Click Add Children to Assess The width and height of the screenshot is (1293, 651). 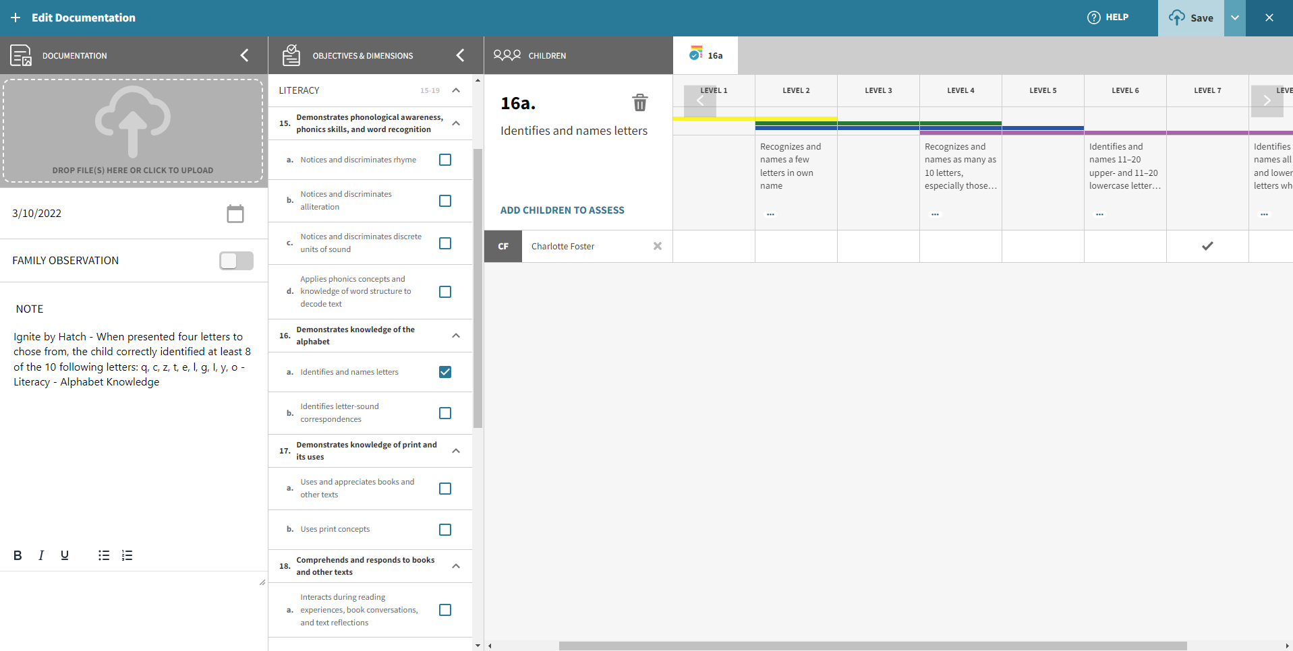(x=562, y=210)
